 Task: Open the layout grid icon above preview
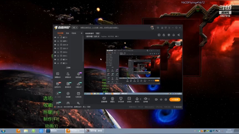click(169, 35)
